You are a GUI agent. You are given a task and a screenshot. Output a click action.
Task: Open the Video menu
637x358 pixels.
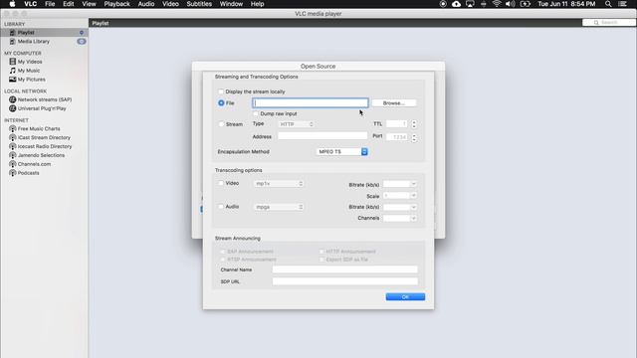(x=170, y=4)
